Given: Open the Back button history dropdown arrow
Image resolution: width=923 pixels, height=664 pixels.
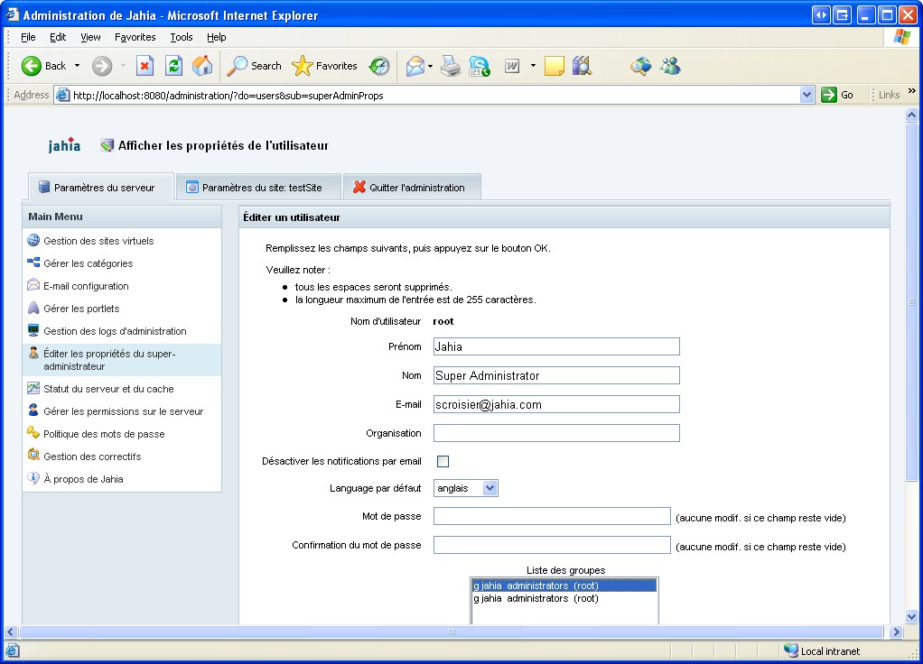Looking at the screenshot, I should [77, 66].
